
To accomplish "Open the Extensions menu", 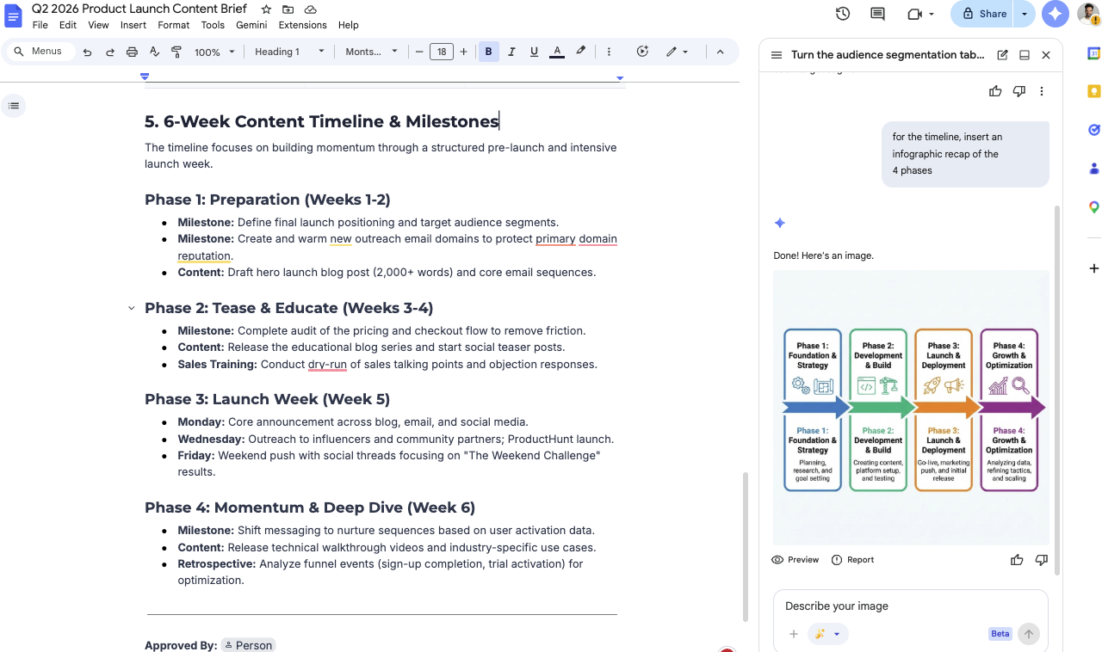I will coord(302,25).
